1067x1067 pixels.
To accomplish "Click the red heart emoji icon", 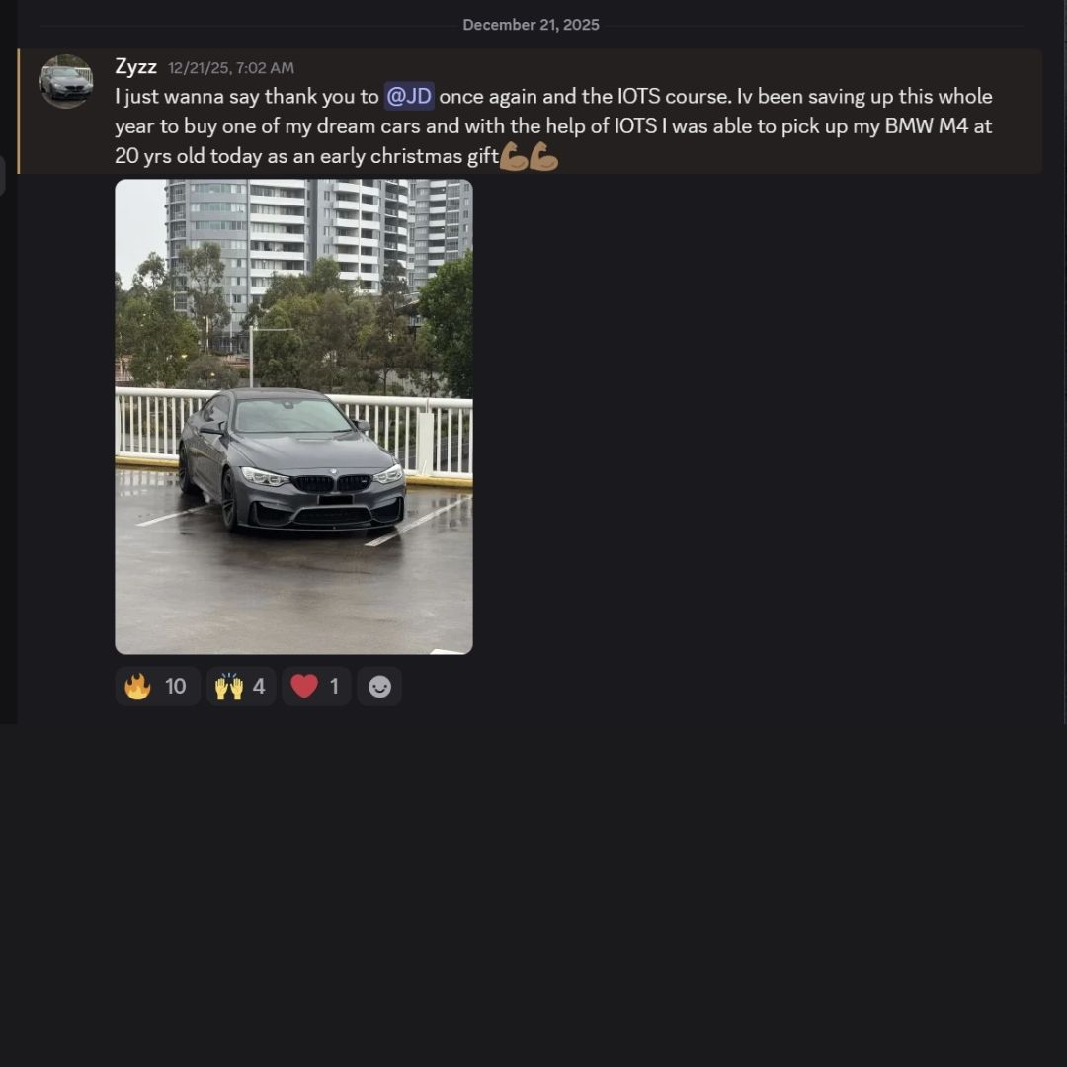I will pos(304,686).
